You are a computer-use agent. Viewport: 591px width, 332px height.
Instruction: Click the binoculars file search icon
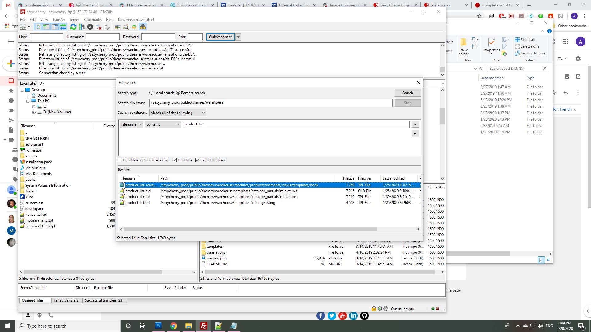tap(143, 27)
